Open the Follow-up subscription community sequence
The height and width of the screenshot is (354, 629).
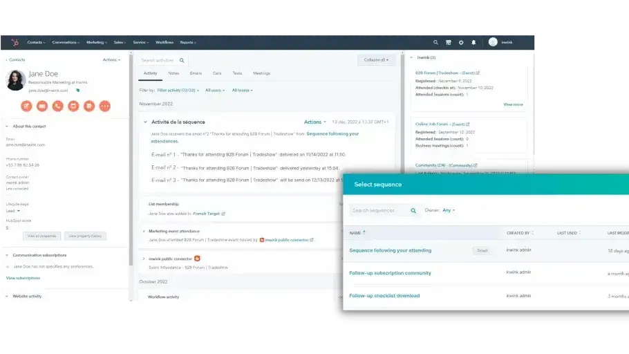390,273
